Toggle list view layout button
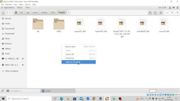Screen dimensions: 180x101 (155, 12)
